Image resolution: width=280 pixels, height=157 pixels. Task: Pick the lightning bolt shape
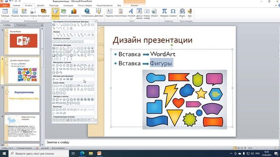click(x=79, y=55)
